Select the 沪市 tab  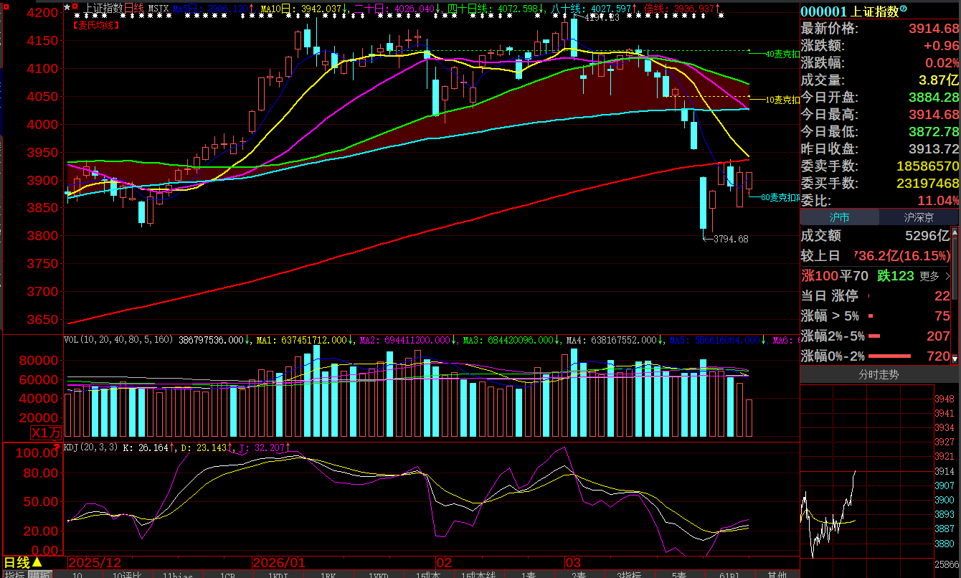tap(839, 217)
